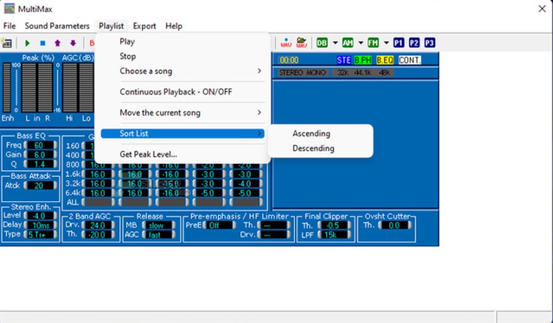The width and height of the screenshot is (553, 323).
Task: Click Bass EQ Freq value 60
Action: (40, 146)
